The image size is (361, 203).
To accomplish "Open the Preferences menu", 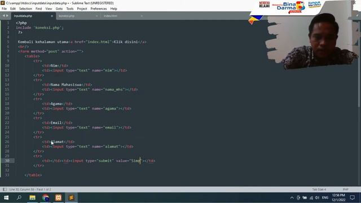I will [99, 9].
